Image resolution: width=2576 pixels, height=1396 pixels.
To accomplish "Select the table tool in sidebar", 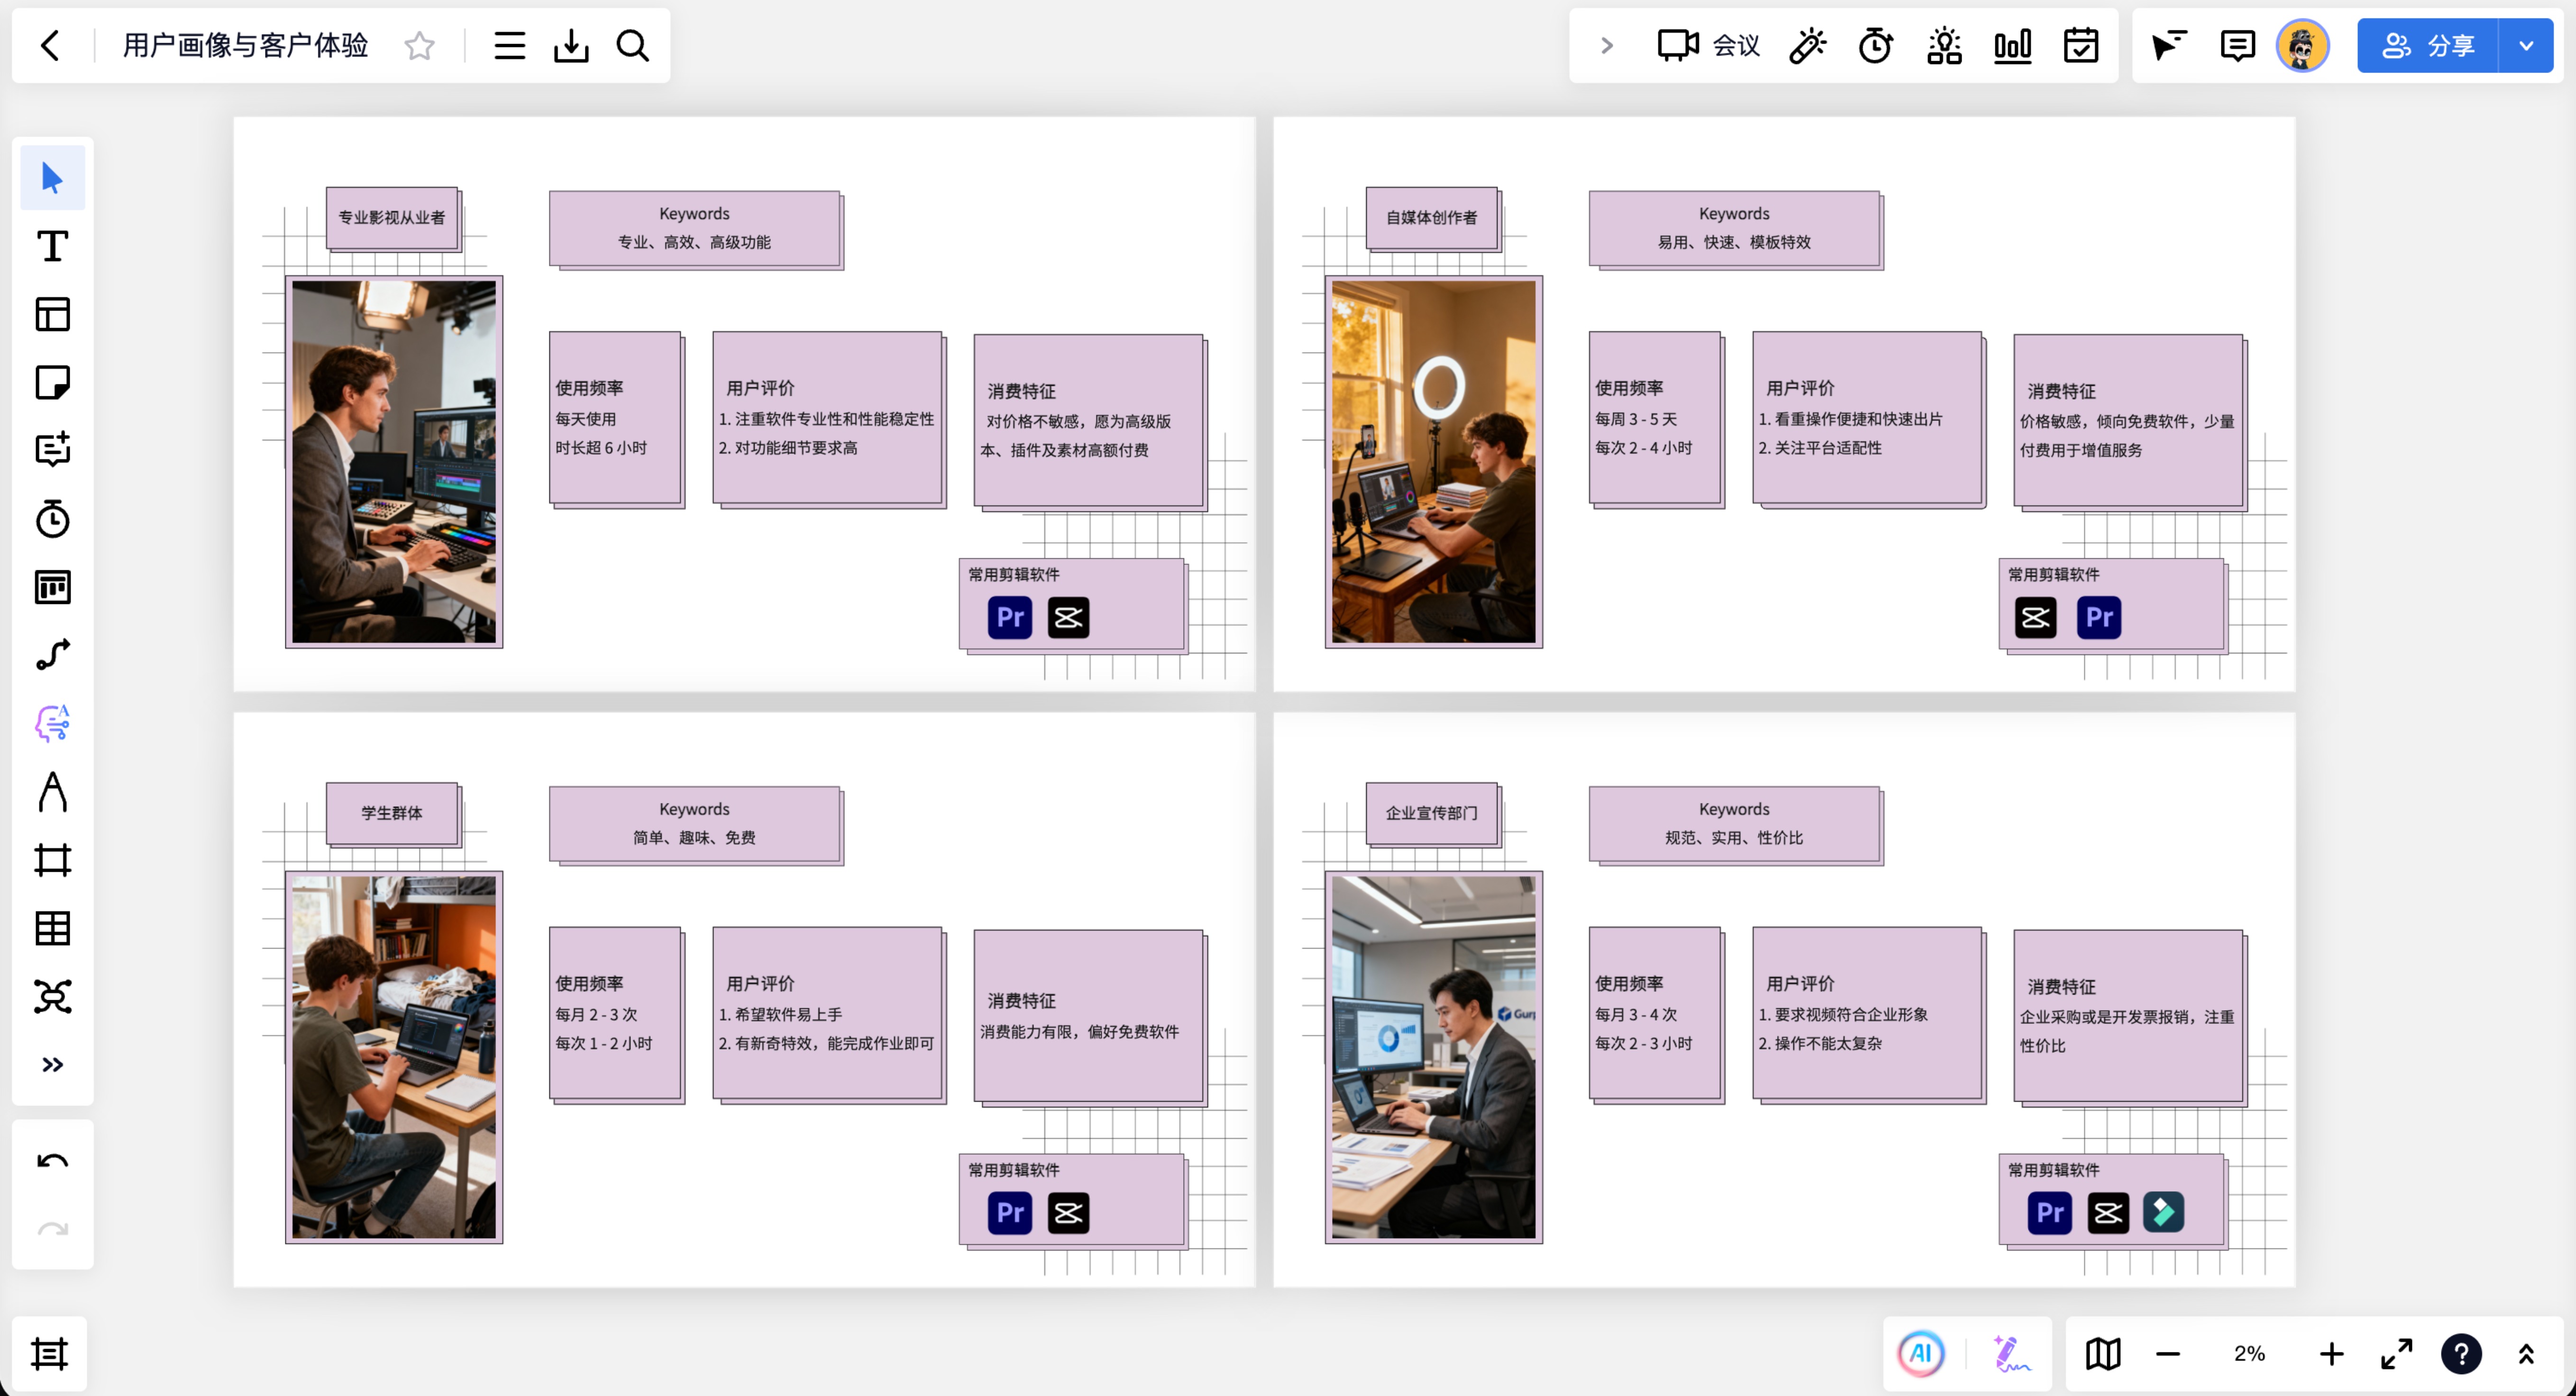I will (52, 928).
